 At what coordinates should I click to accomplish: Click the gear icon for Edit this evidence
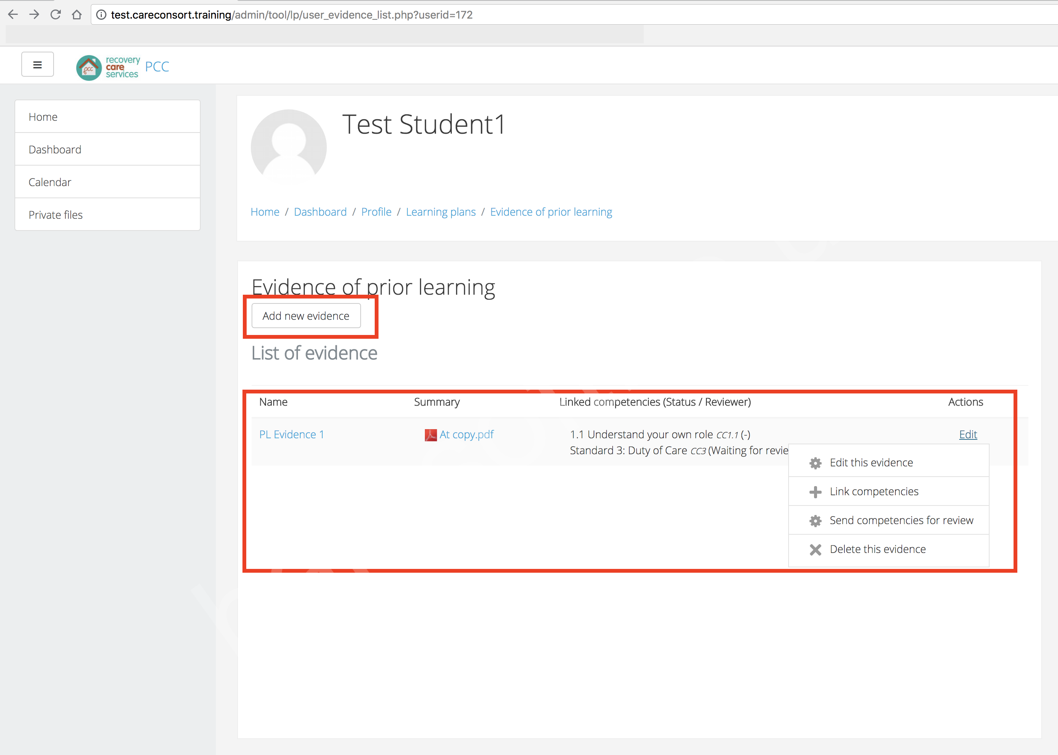(x=815, y=463)
